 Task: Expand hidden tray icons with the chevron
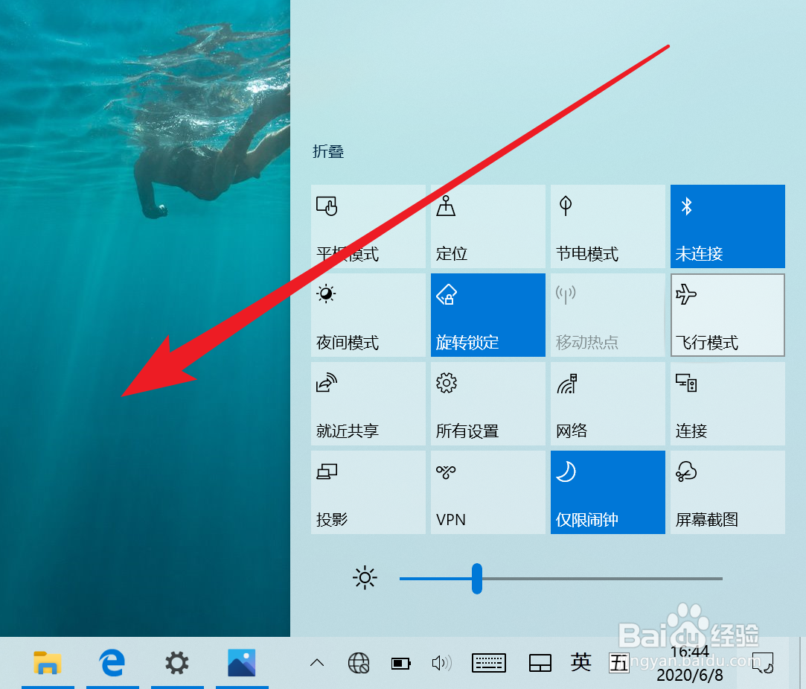[x=316, y=662]
